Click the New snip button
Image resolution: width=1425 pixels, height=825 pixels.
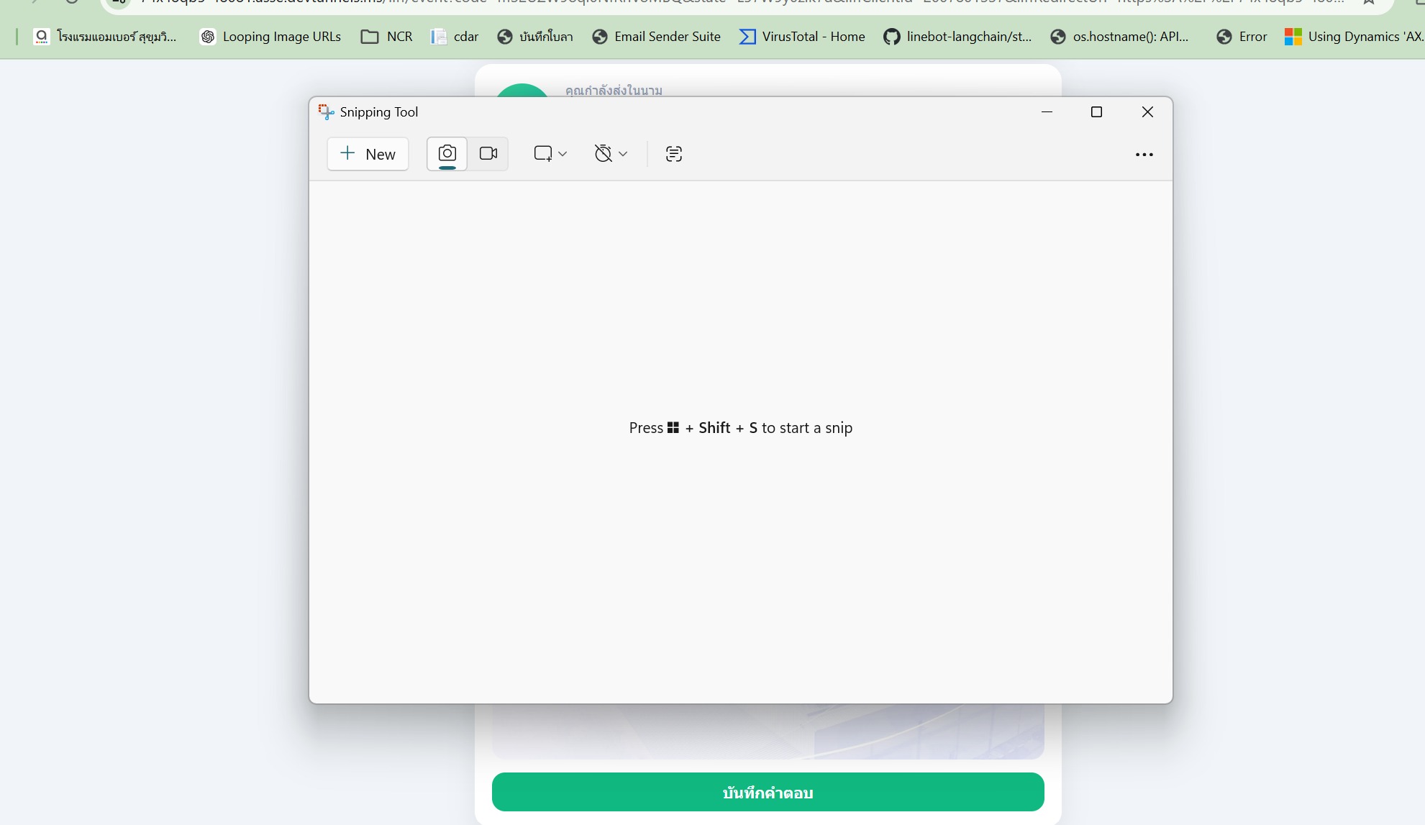(368, 154)
